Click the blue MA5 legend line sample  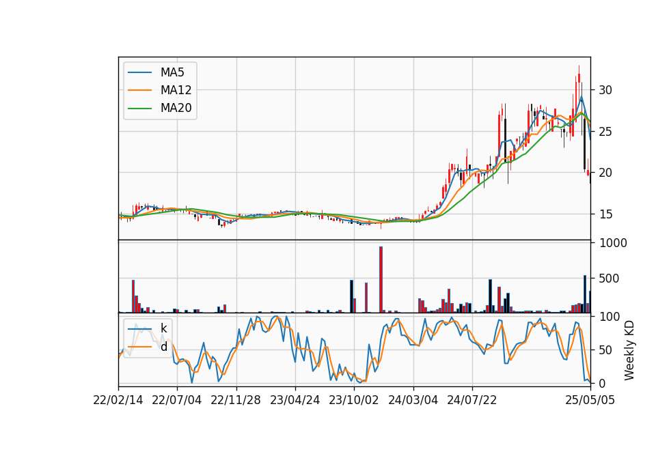pyautogui.click(x=139, y=72)
